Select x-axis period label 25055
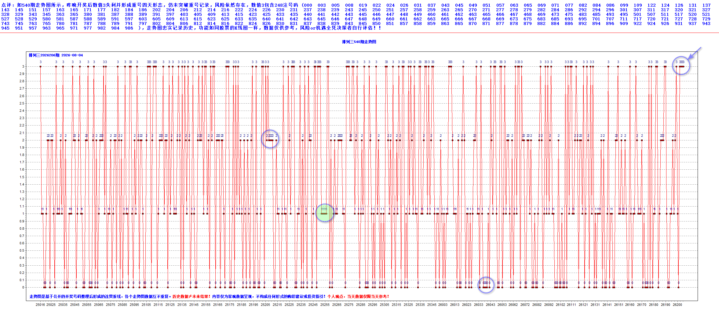The image size is (719, 315). [87, 305]
